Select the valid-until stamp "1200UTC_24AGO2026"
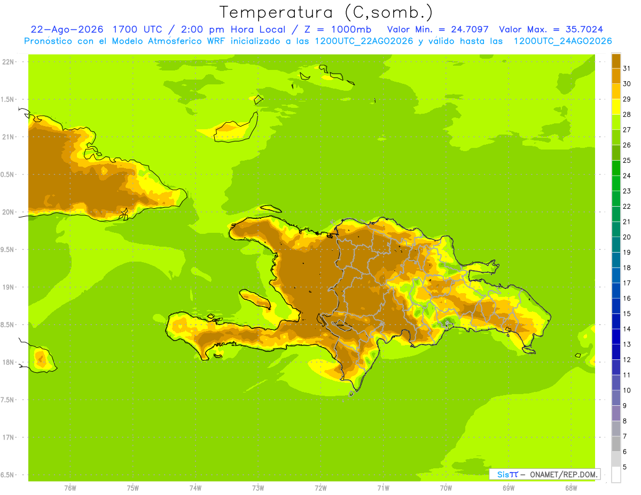This screenshot has width=641, height=495. click(x=562, y=41)
